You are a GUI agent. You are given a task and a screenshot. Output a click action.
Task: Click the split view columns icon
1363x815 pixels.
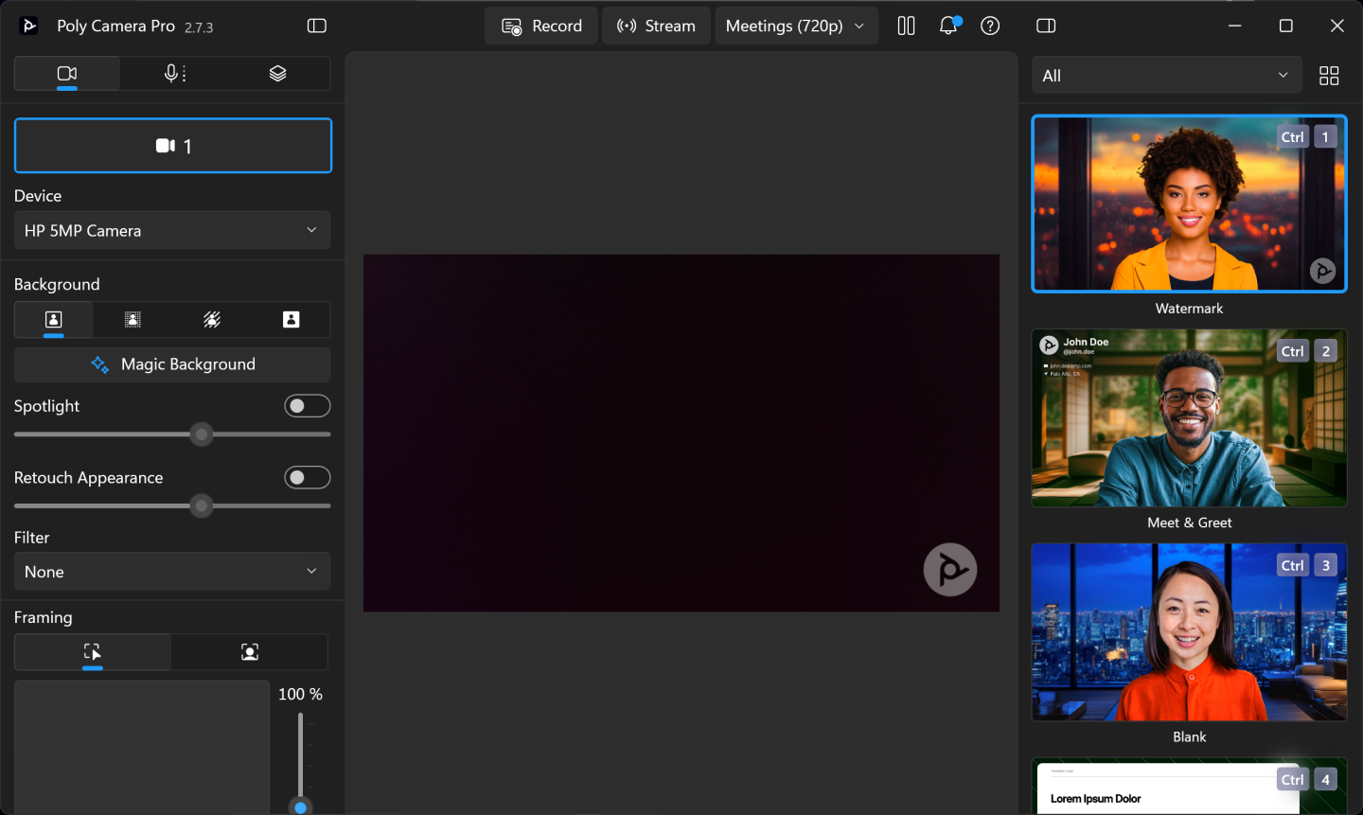(x=906, y=26)
